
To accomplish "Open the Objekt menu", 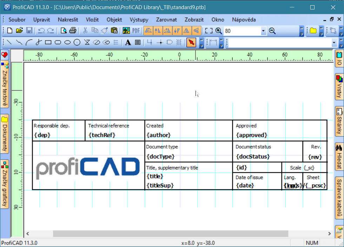I will click(x=114, y=20).
